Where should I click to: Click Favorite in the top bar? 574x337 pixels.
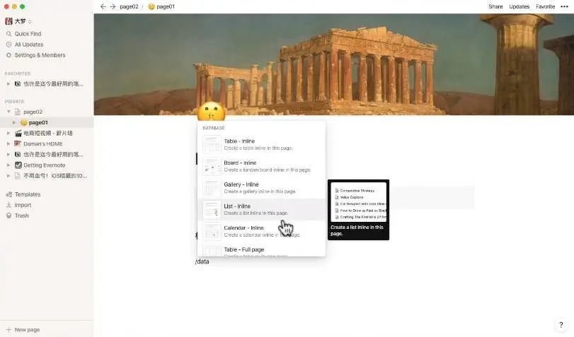click(545, 6)
